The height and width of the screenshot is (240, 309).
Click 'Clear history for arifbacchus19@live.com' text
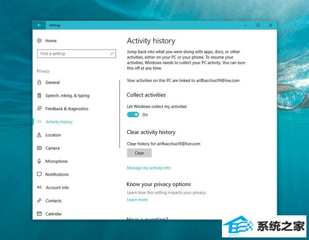click(x=164, y=144)
